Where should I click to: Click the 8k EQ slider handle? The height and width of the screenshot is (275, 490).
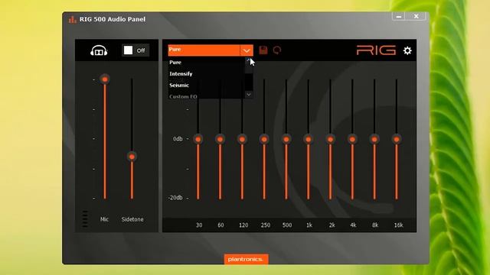coord(374,139)
